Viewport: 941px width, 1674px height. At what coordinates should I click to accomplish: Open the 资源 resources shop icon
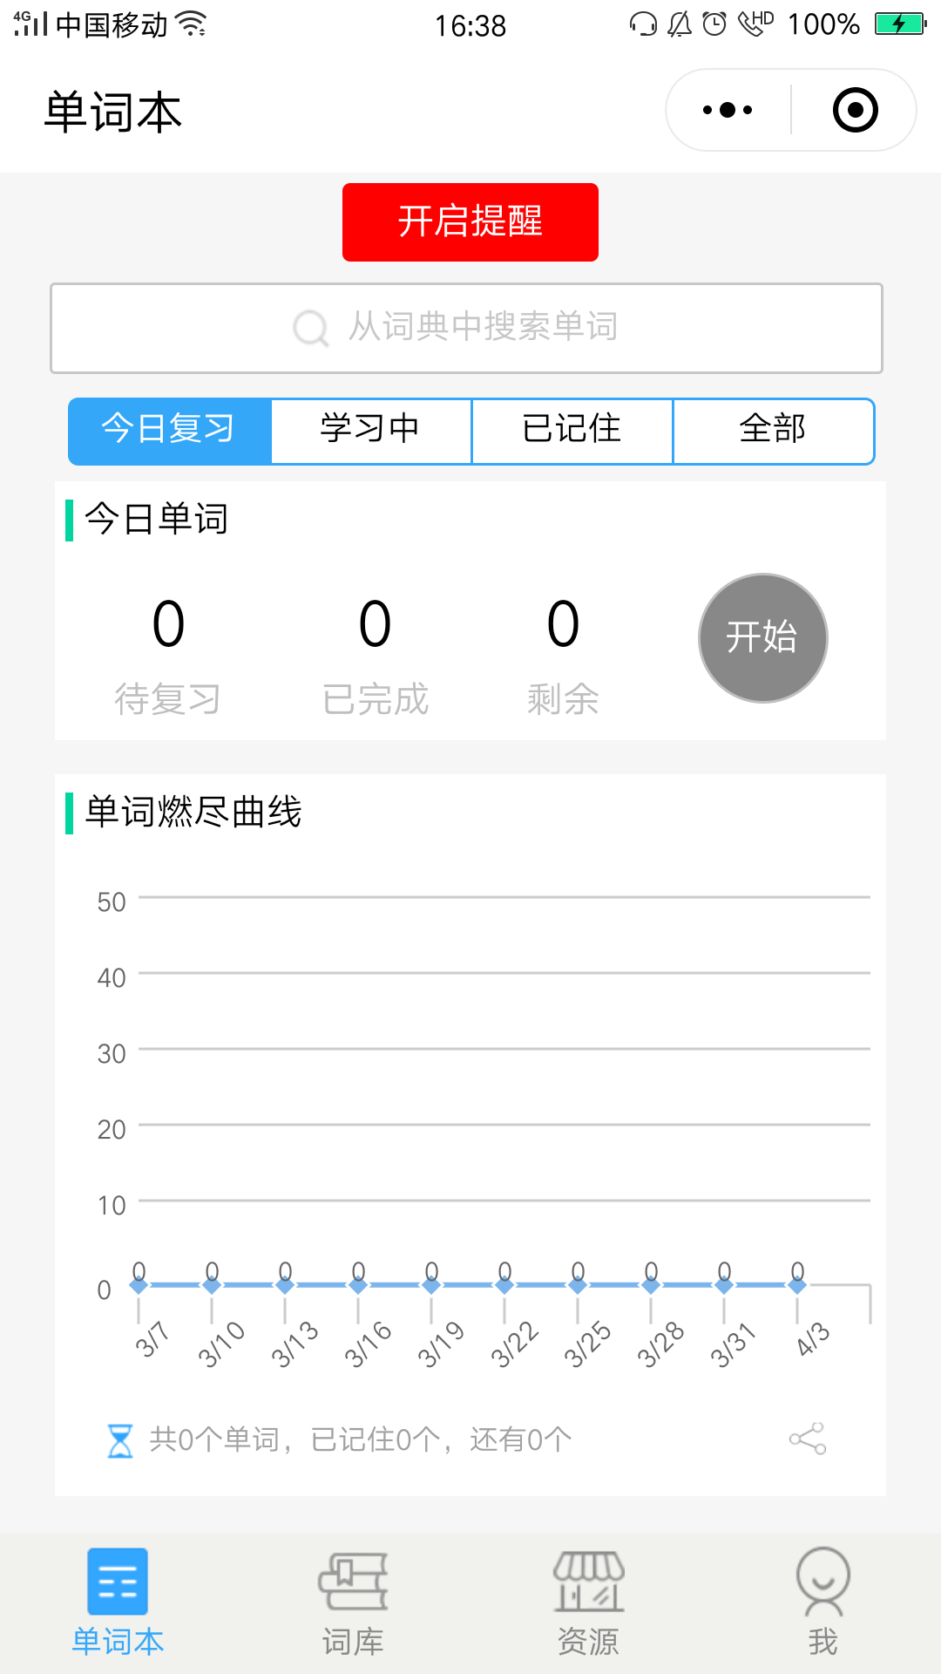click(589, 1581)
